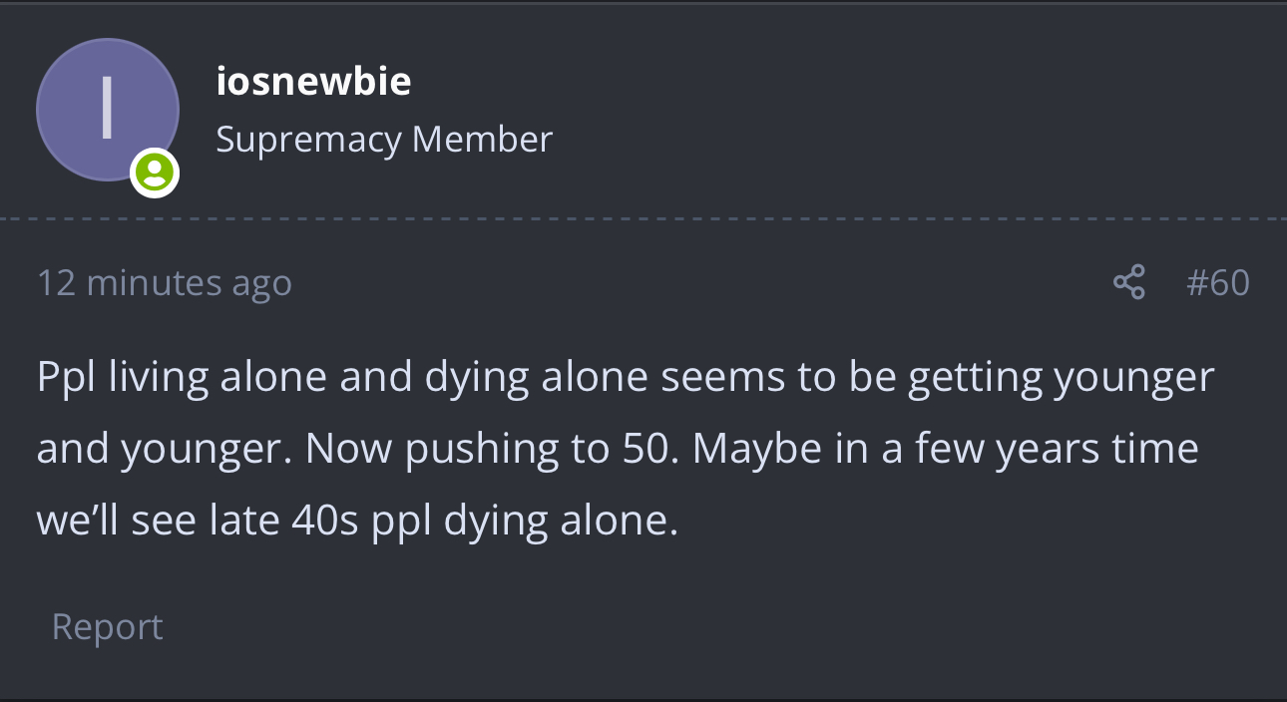This screenshot has height=702, width=1287.
Task: Click the word "living" in the post
Action: tap(159, 377)
